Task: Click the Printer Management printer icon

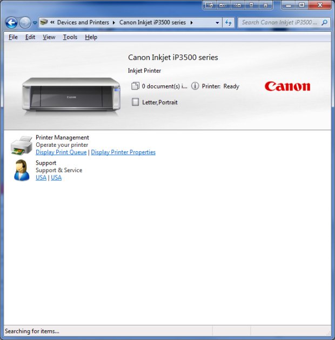Action: [22, 145]
